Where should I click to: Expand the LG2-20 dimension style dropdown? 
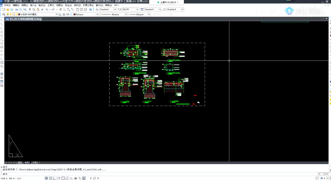[138, 10]
